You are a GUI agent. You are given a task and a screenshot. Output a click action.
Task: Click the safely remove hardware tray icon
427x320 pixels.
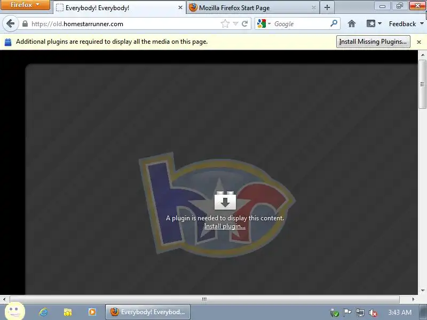(x=334, y=313)
